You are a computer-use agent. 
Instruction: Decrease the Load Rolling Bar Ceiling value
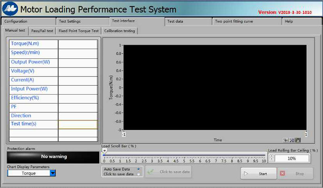pos(271,160)
